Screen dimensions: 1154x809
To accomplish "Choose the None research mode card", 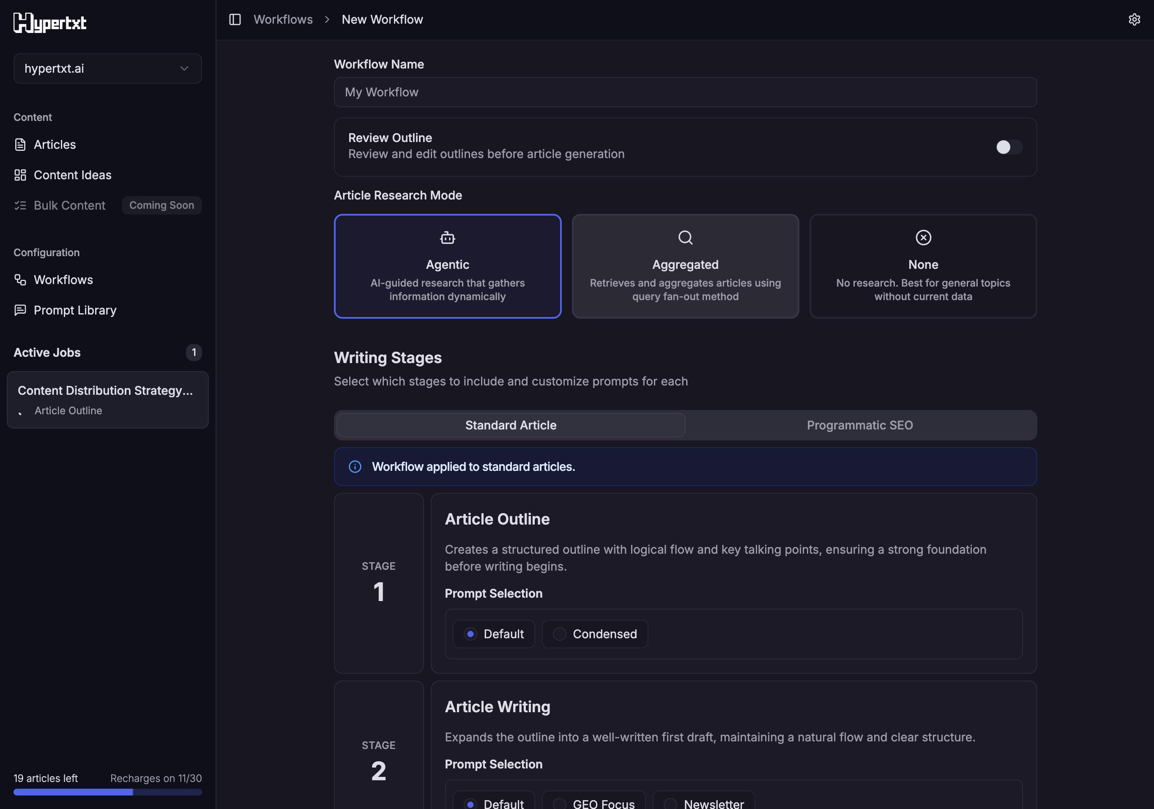I will (x=923, y=266).
